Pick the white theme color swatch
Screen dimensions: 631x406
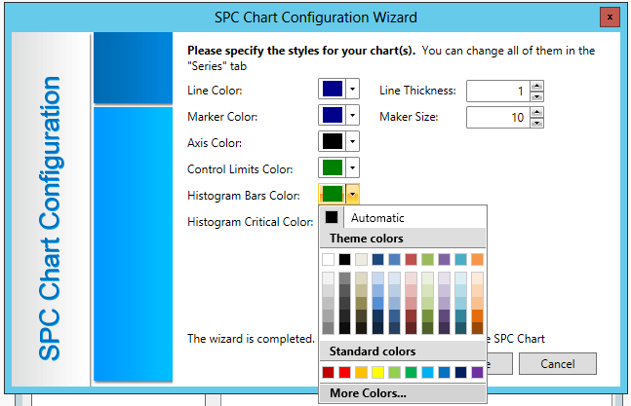pyautogui.click(x=328, y=259)
